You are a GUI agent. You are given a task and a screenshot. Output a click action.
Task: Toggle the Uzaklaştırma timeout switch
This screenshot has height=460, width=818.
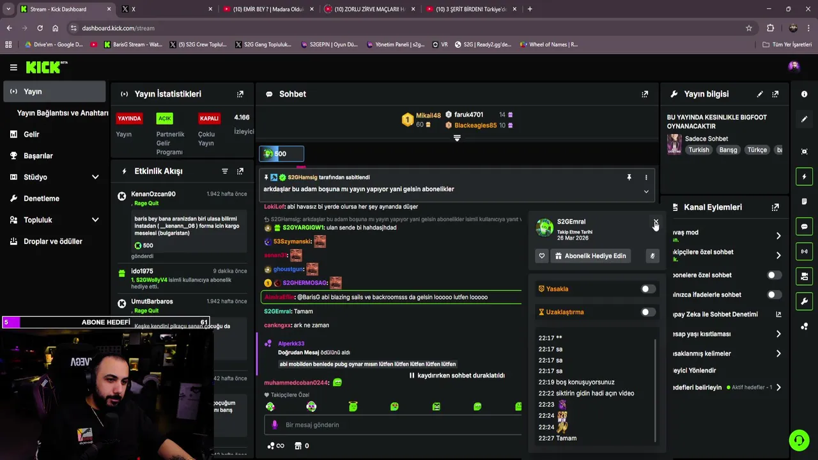pos(648,312)
